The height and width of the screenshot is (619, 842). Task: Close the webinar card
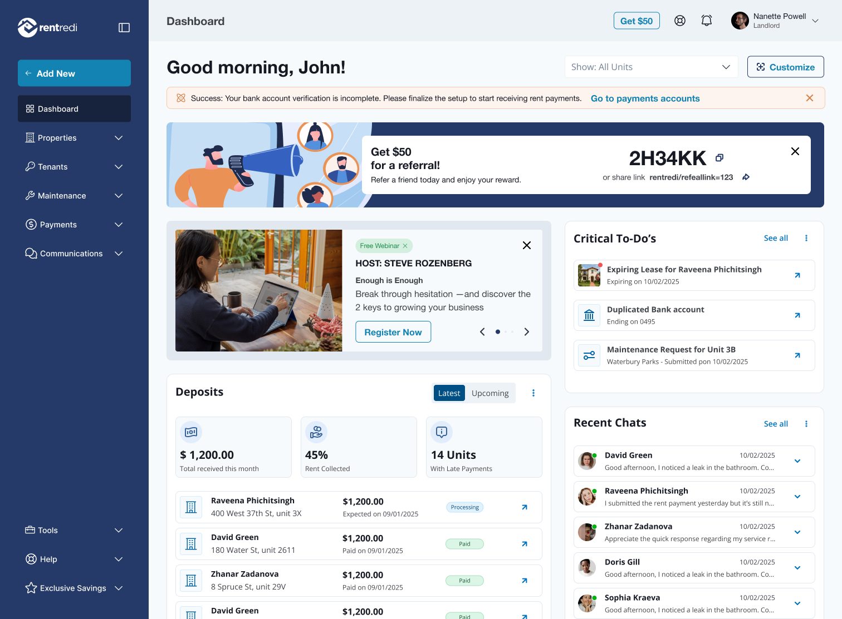527,245
